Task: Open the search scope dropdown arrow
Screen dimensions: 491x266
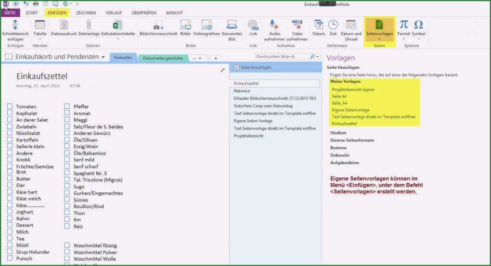Action: click(x=318, y=57)
